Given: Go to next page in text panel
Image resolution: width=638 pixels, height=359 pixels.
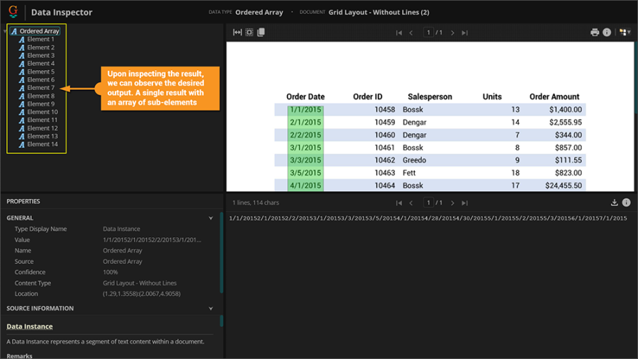Looking at the screenshot, I should 452,203.
